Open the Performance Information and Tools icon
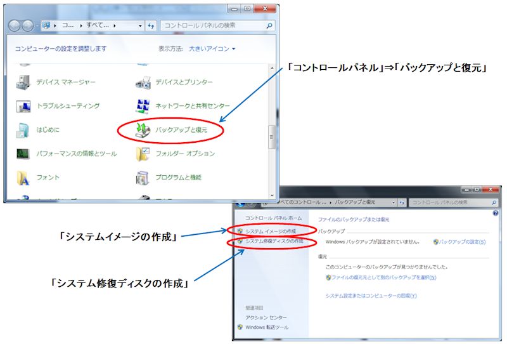The width and height of the screenshot is (507, 344). [23, 154]
